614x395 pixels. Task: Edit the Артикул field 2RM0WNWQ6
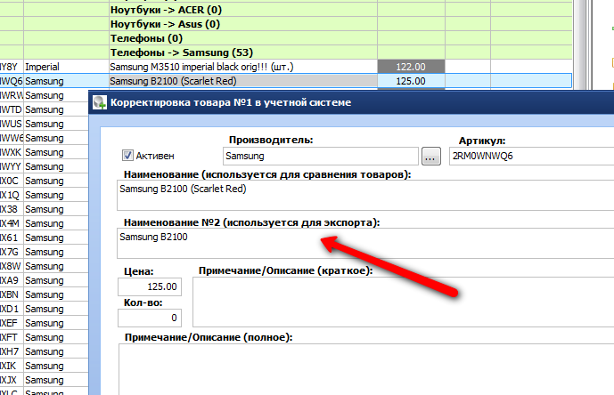coord(531,156)
